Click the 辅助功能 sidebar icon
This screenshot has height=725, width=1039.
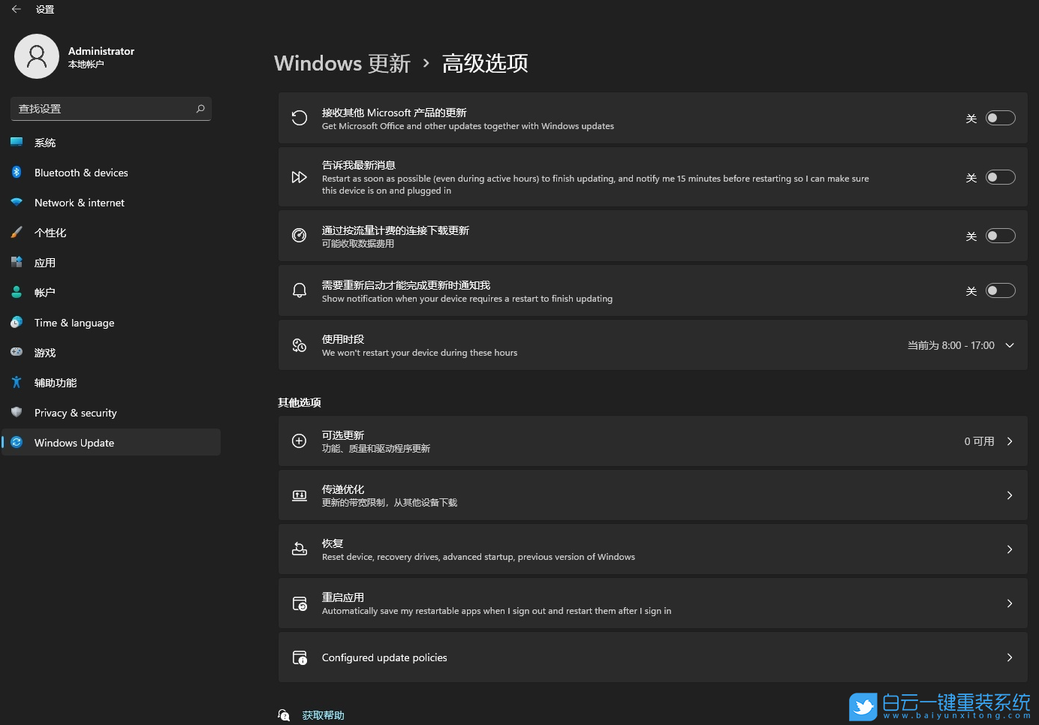[17, 382]
